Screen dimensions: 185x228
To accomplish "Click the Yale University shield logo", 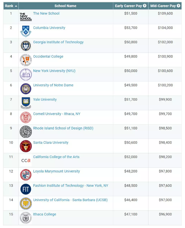I will [26, 103].
